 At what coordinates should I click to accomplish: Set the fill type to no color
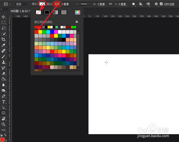[38, 12]
